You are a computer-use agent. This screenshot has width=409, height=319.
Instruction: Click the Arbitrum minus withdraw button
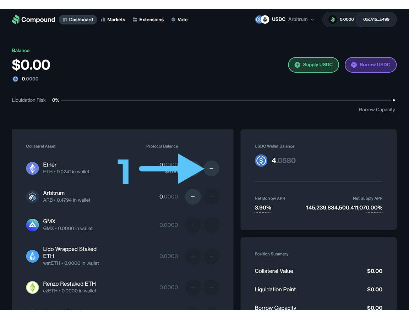211,197
